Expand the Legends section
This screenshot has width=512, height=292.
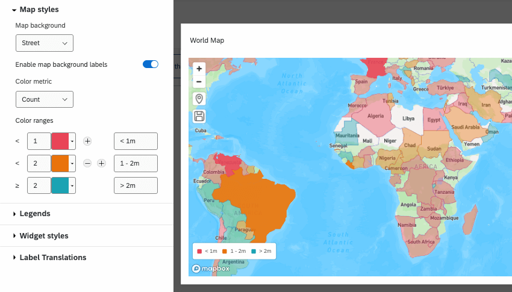(32, 214)
